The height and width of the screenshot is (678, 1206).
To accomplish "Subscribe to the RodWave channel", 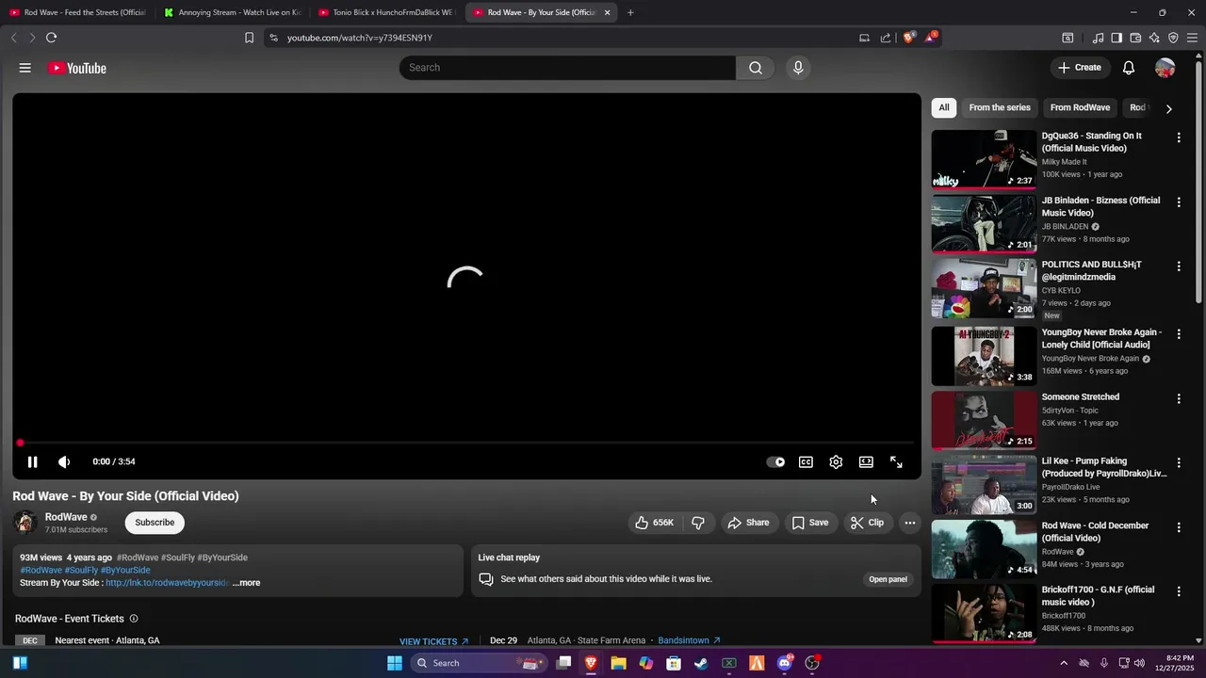I will (155, 523).
